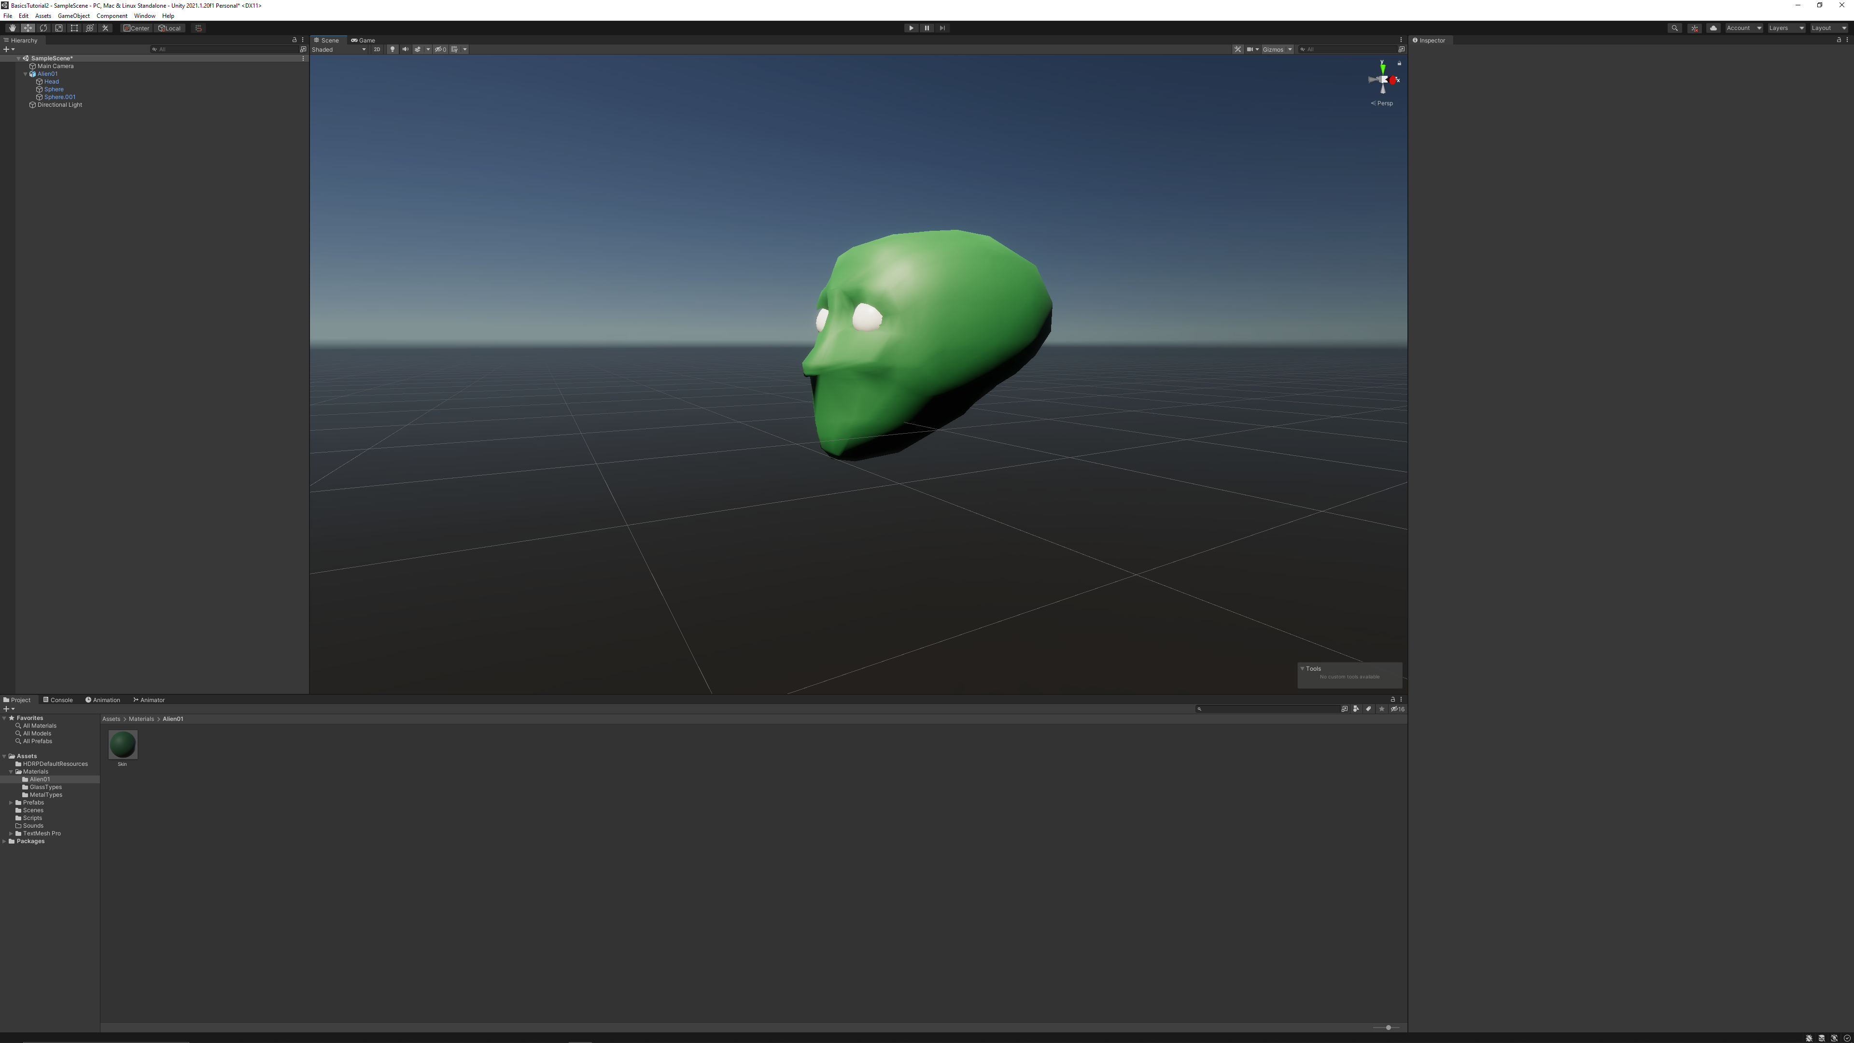Viewport: 1854px width, 1043px height.
Task: Lock the Hierarchy panel
Action: point(294,40)
